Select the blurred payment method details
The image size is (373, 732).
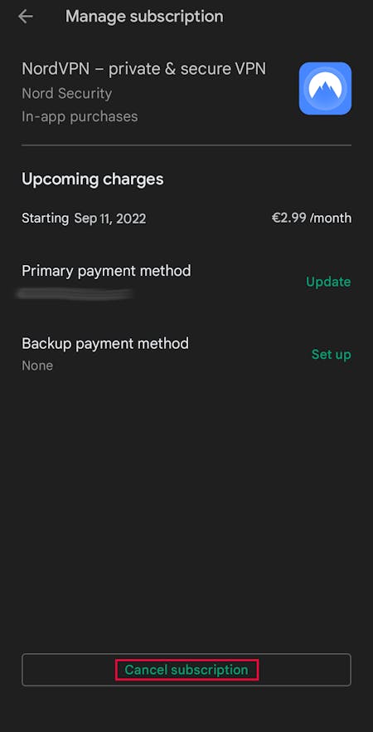point(76,293)
